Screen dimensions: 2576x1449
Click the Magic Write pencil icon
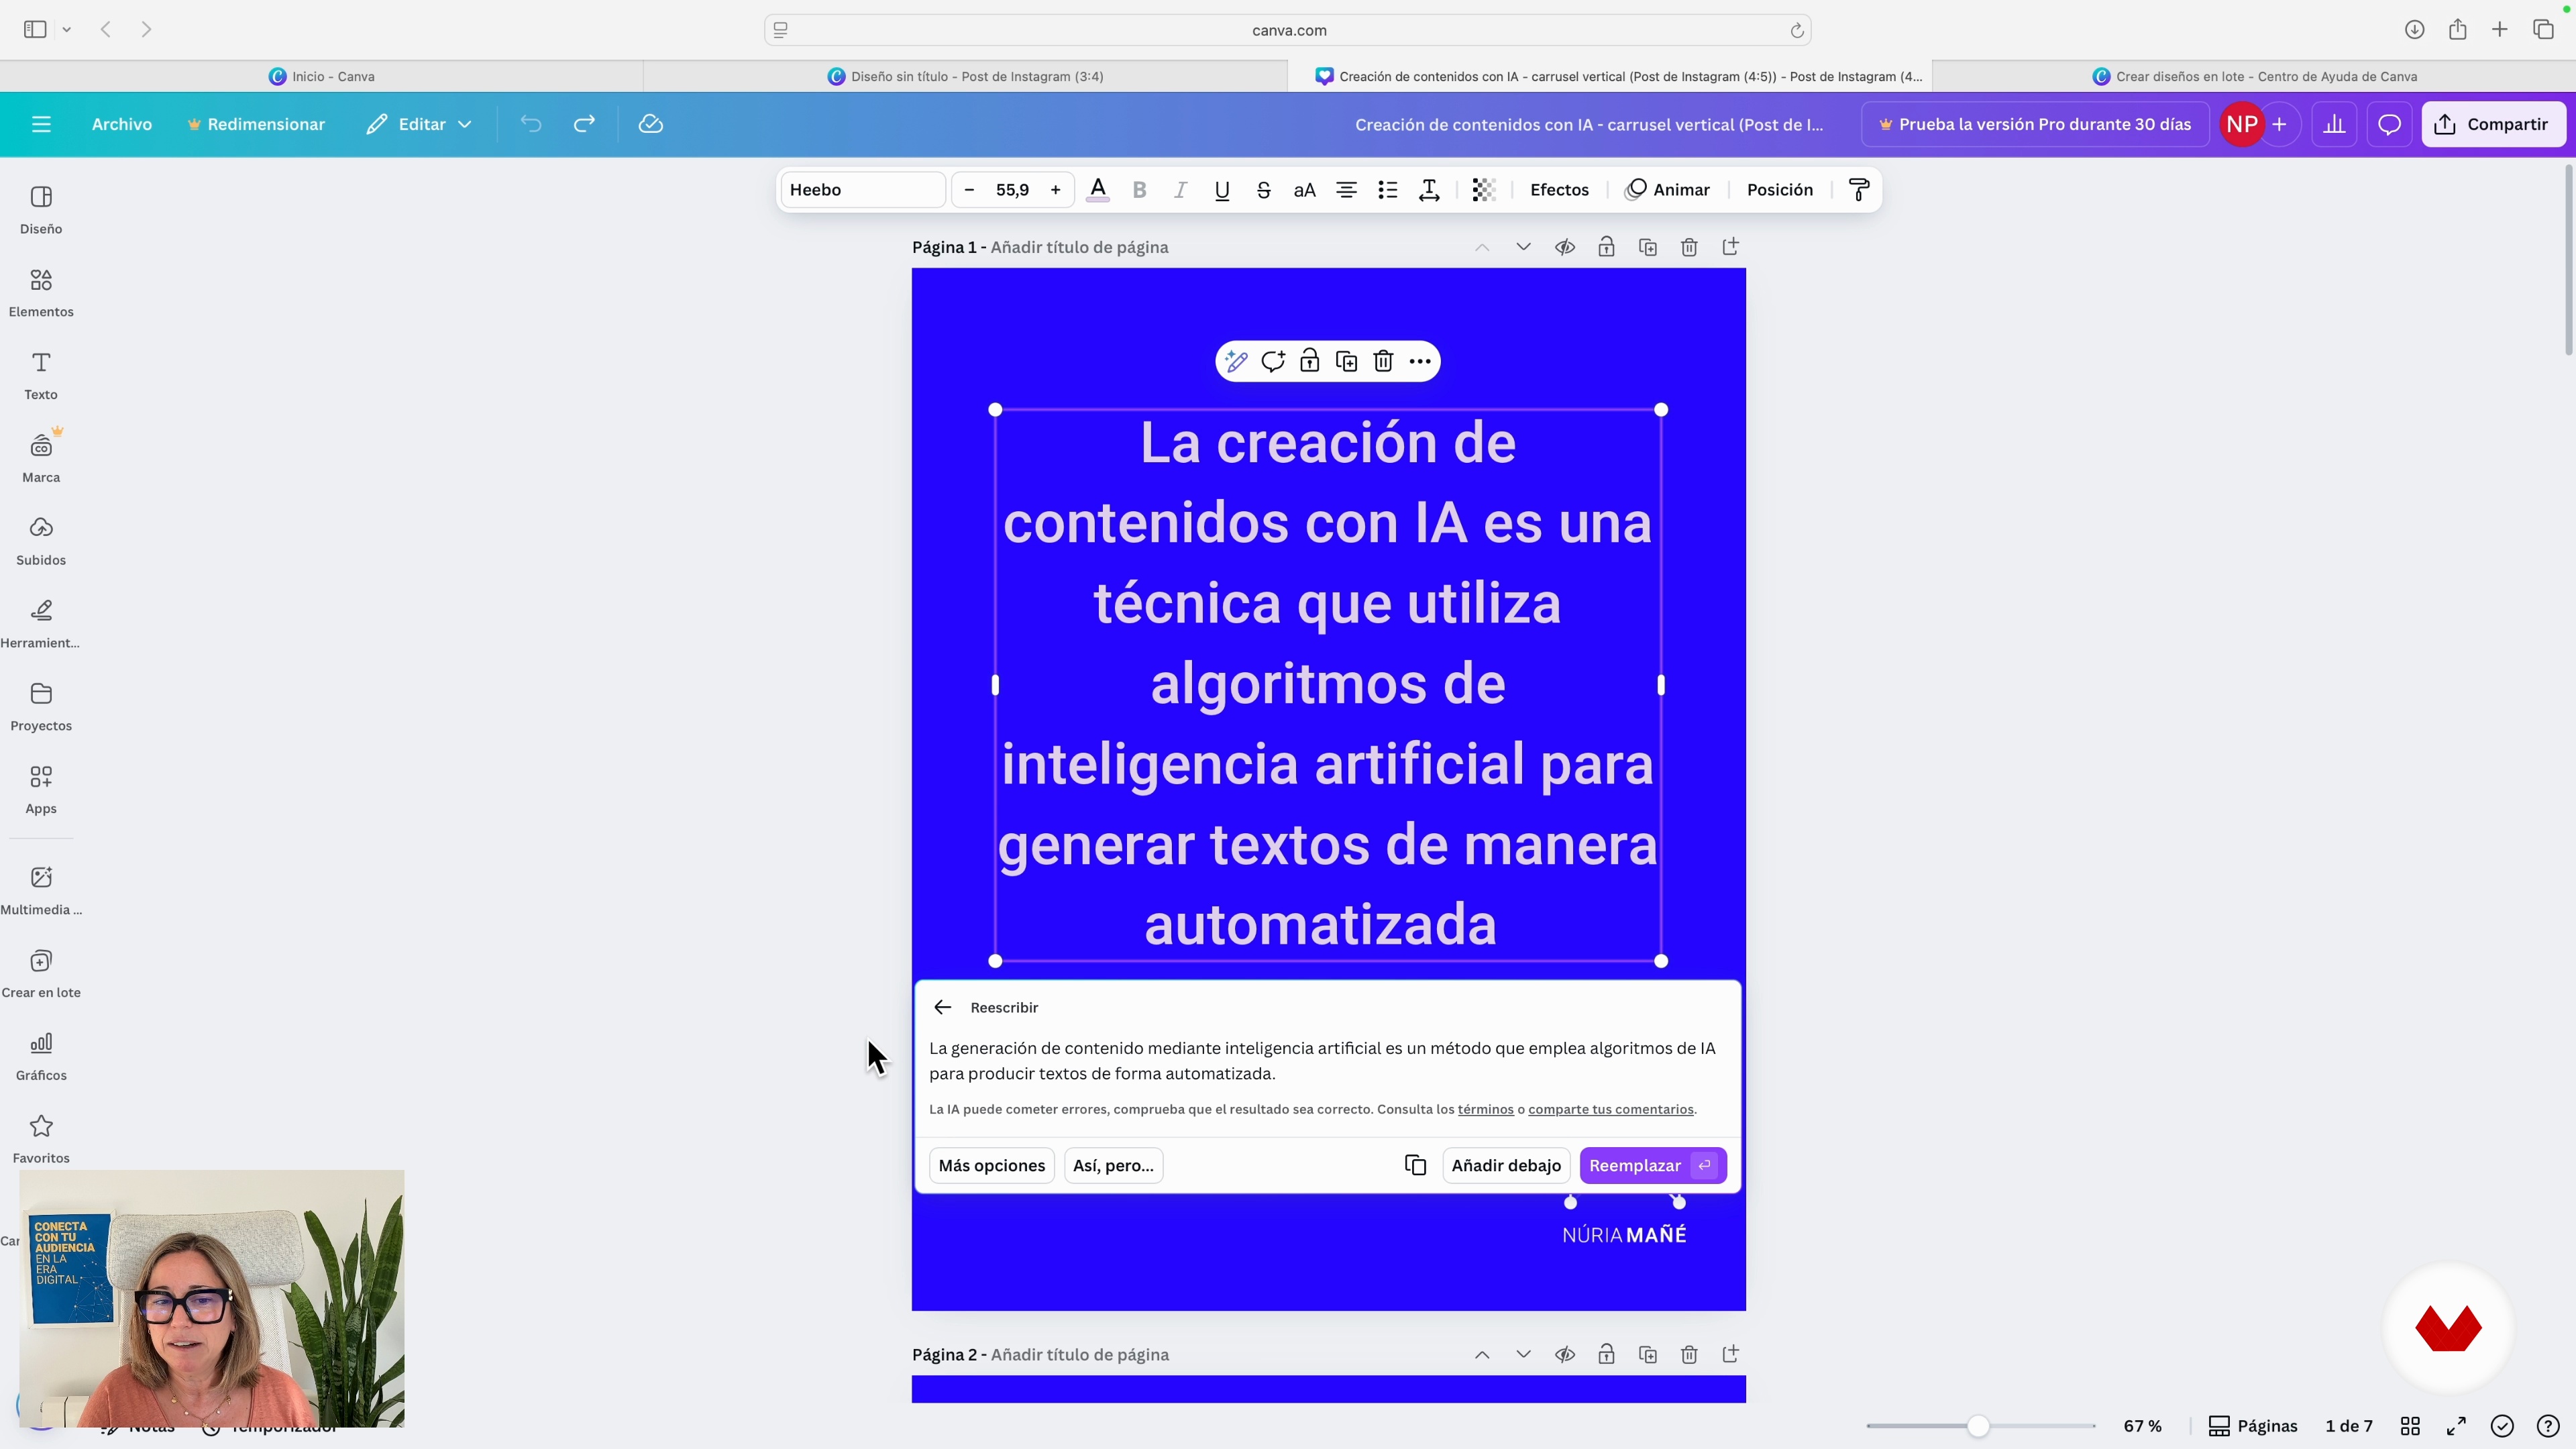[1236, 362]
